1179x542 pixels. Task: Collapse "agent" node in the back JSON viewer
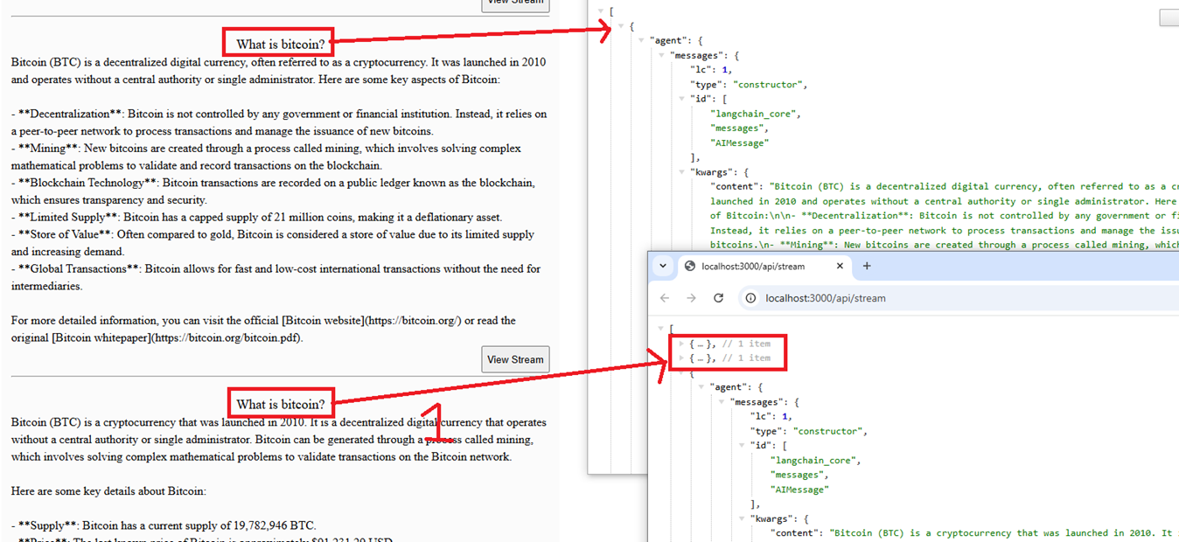coord(641,40)
